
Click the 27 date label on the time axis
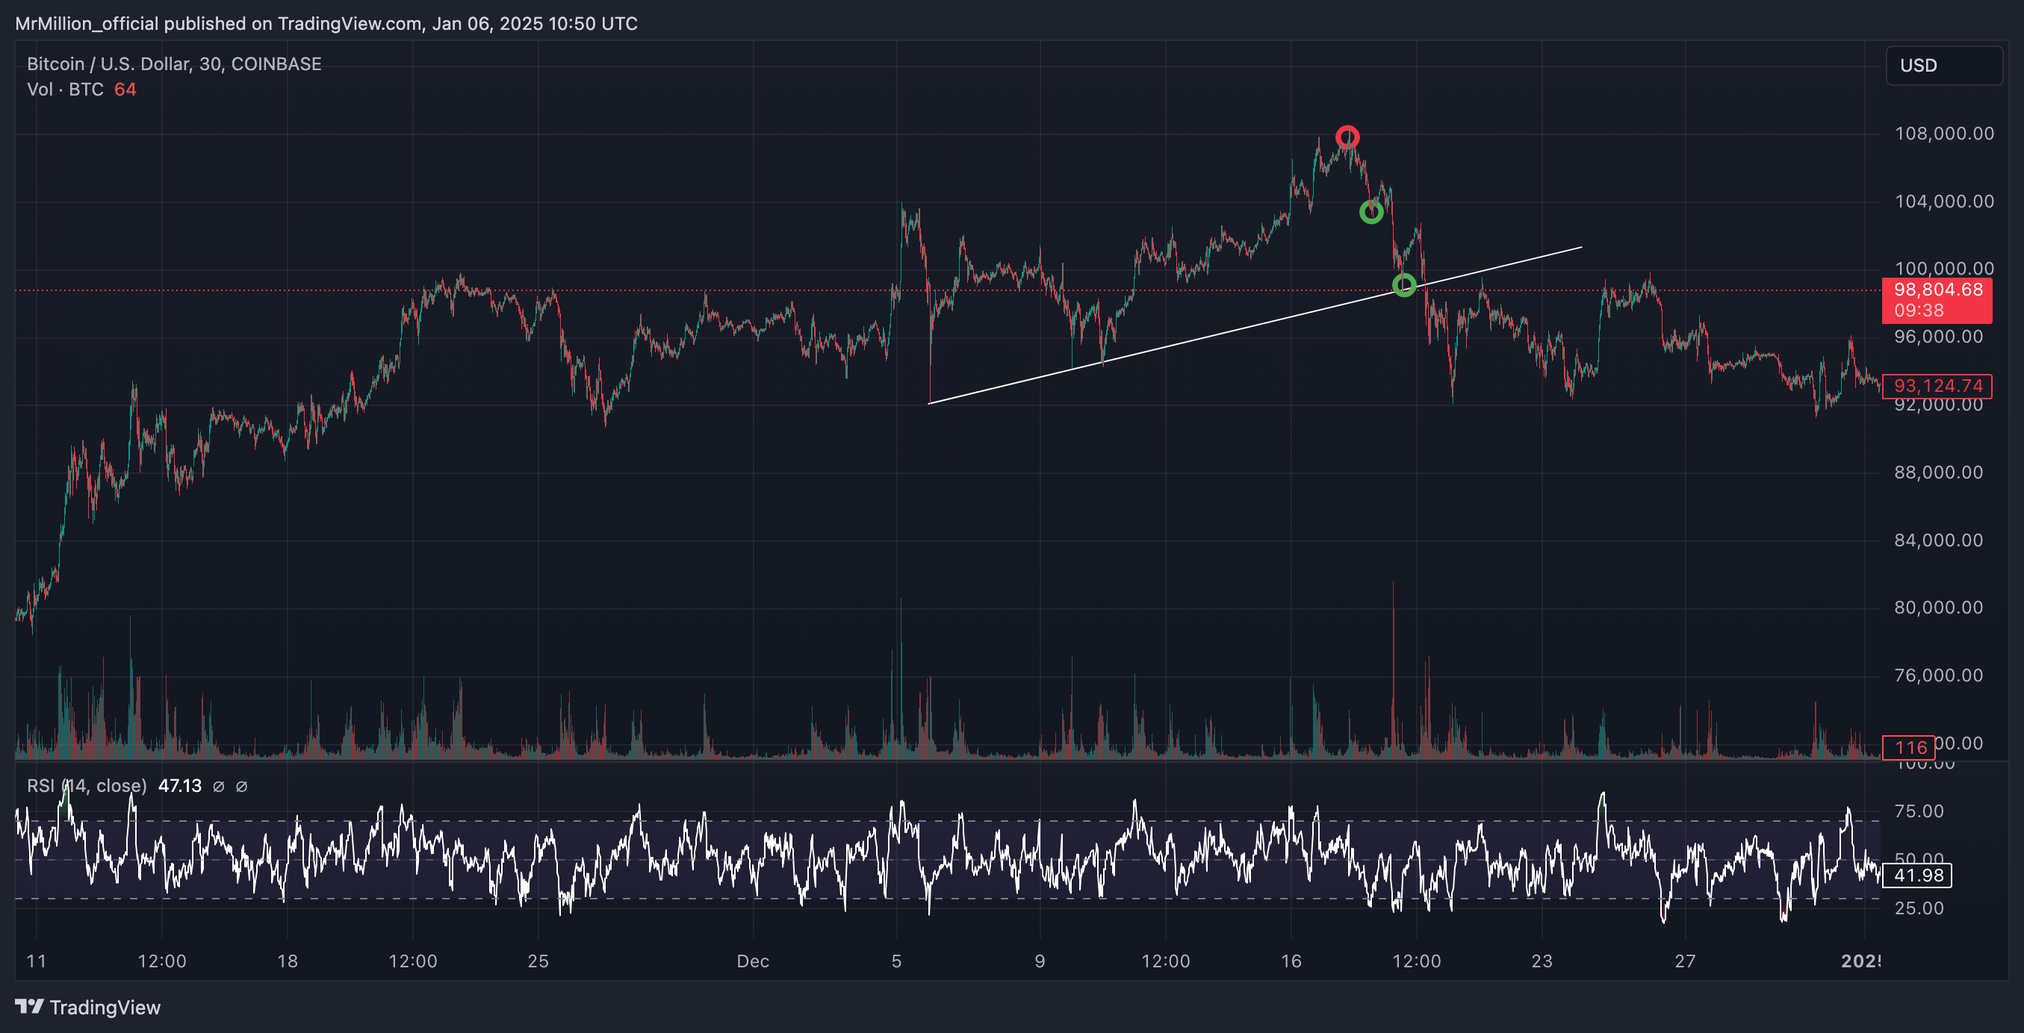(1686, 961)
